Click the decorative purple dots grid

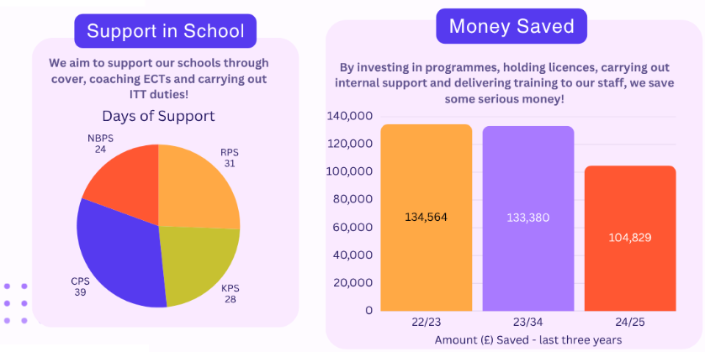[16, 302]
